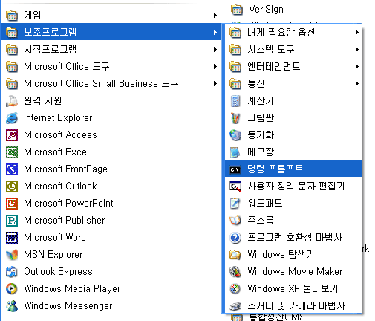Open Microsoft Office Small Business 도구 entry

pyautogui.click(x=111, y=84)
